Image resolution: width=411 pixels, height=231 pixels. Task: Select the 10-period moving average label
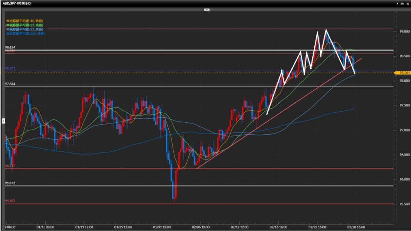point(25,21)
